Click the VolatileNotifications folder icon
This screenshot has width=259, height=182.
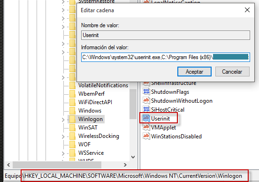72,85
